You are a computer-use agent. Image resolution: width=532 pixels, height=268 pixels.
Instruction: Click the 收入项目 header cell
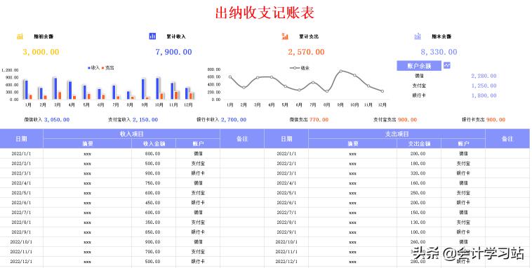point(132,134)
